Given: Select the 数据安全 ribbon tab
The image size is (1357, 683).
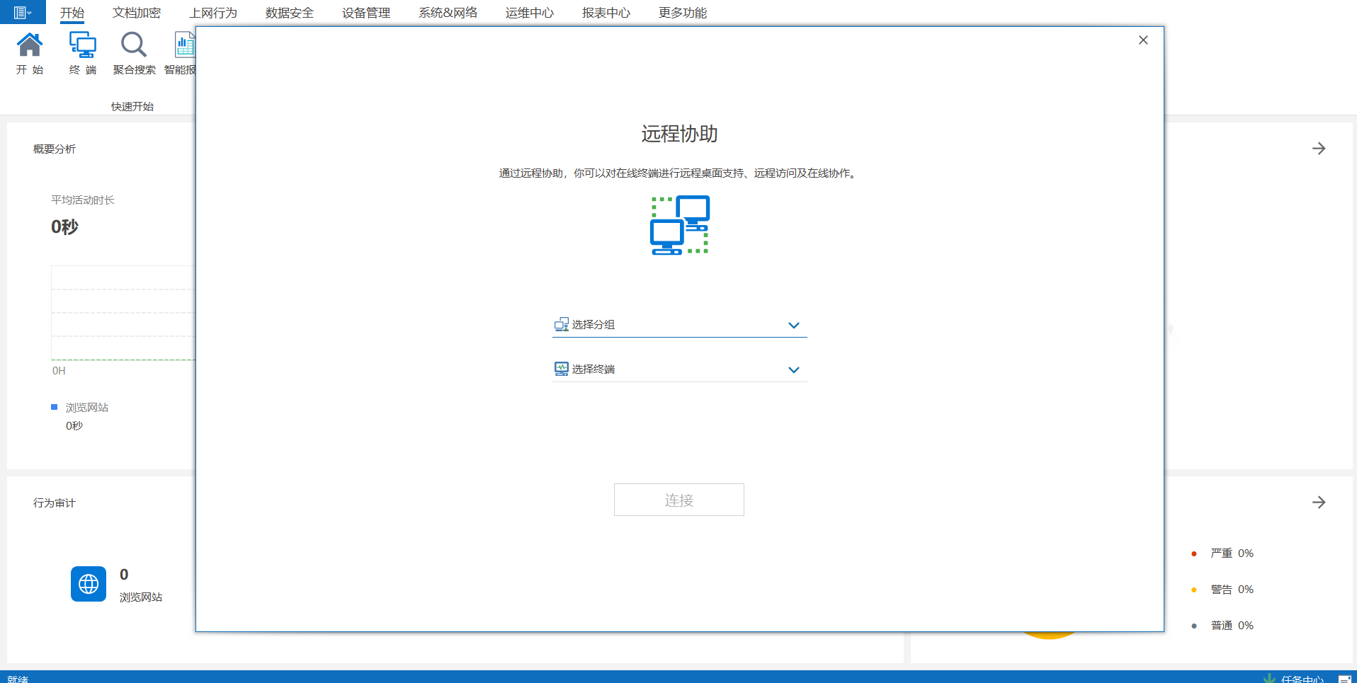Looking at the screenshot, I should [x=290, y=13].
